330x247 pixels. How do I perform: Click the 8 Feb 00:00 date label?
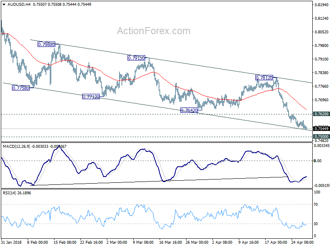[38, 242]
